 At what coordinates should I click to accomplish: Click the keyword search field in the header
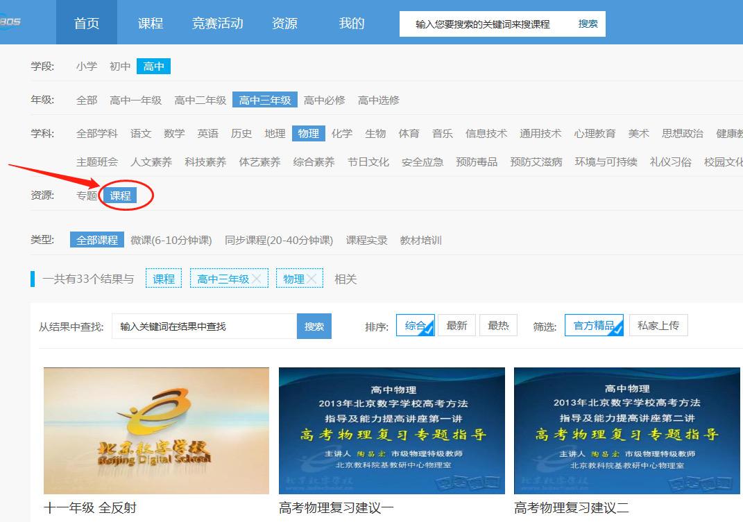tap(484, 24)
